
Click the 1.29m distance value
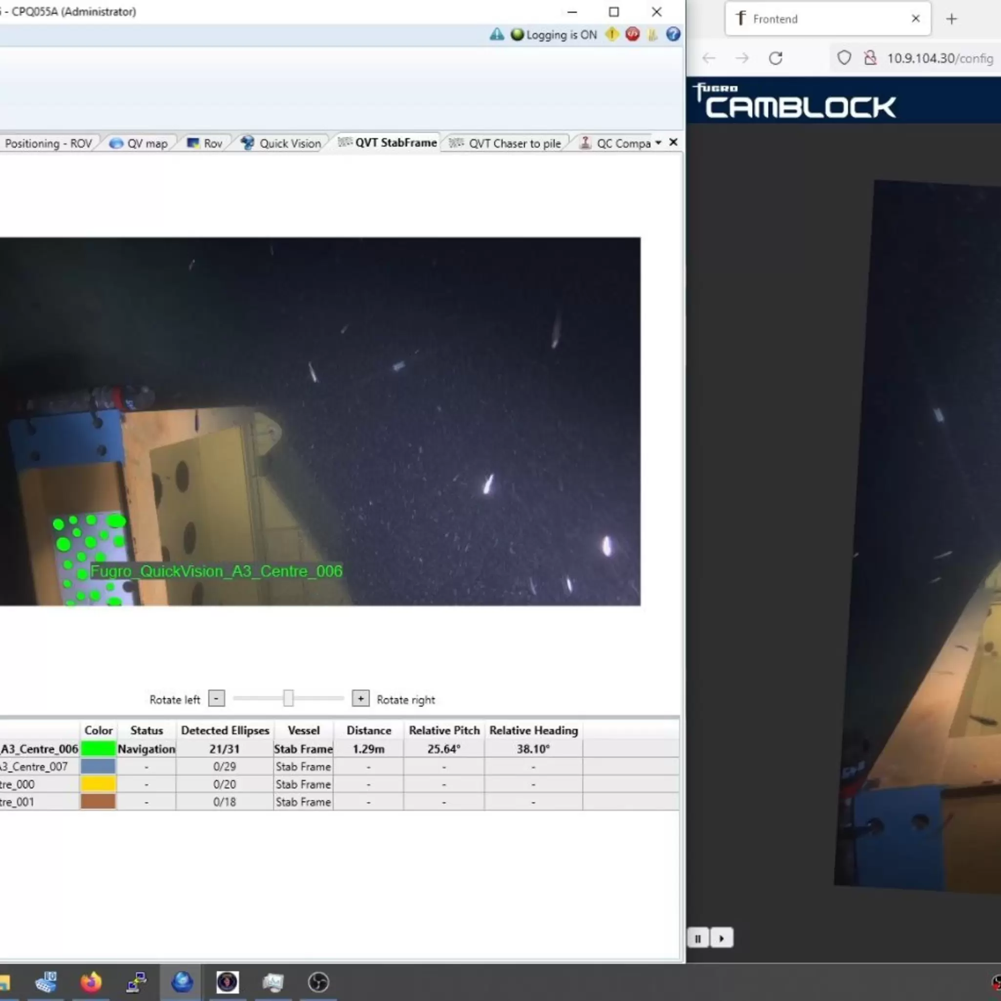pos(368,749)
